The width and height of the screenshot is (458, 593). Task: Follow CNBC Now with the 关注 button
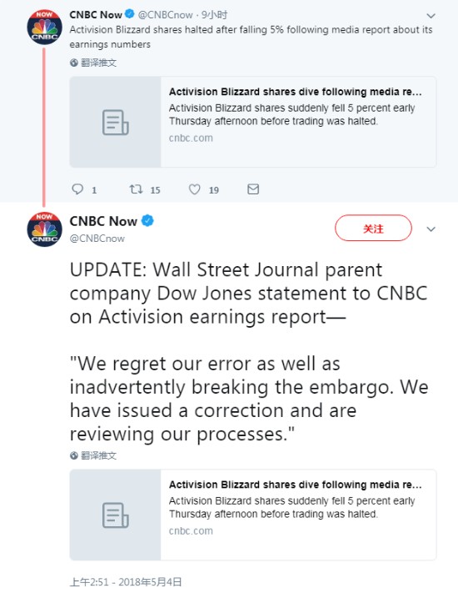point(373,228)
